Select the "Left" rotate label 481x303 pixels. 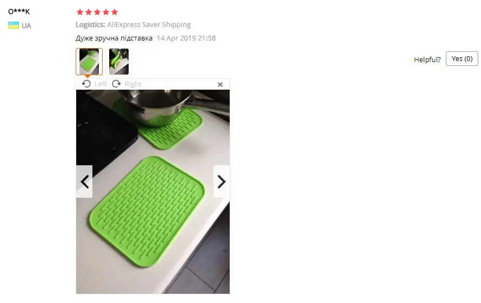tap(101, 84)
